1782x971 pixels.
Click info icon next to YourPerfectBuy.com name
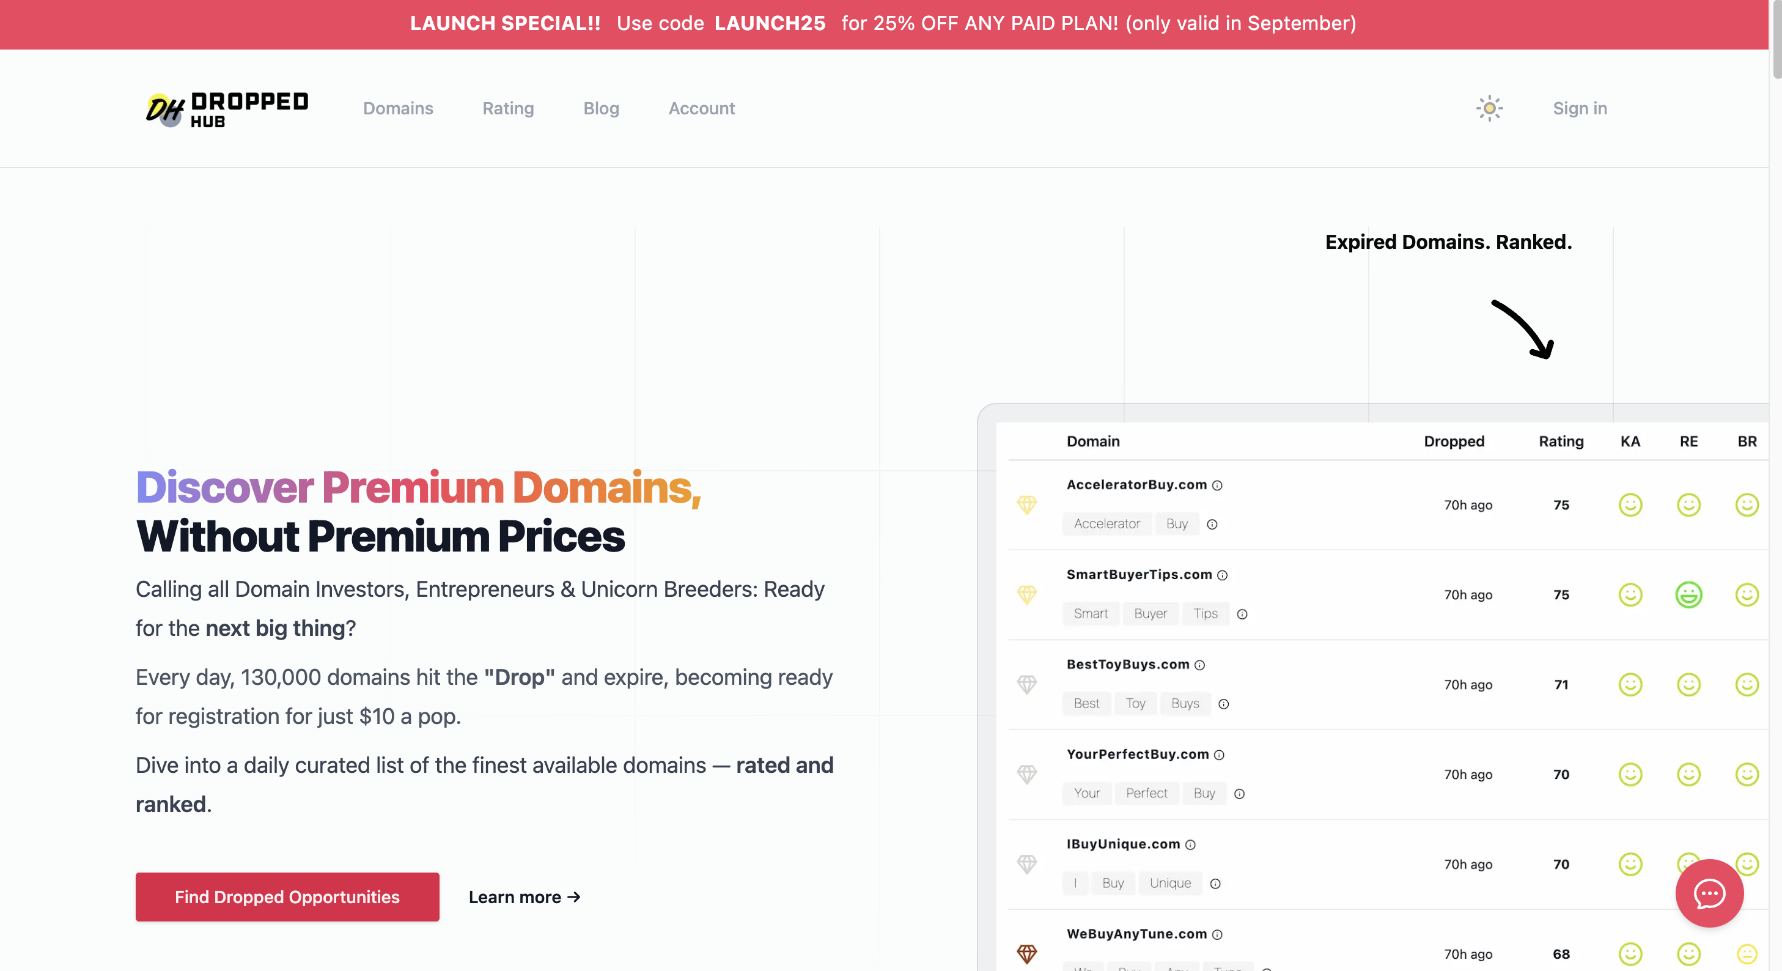1219,755
